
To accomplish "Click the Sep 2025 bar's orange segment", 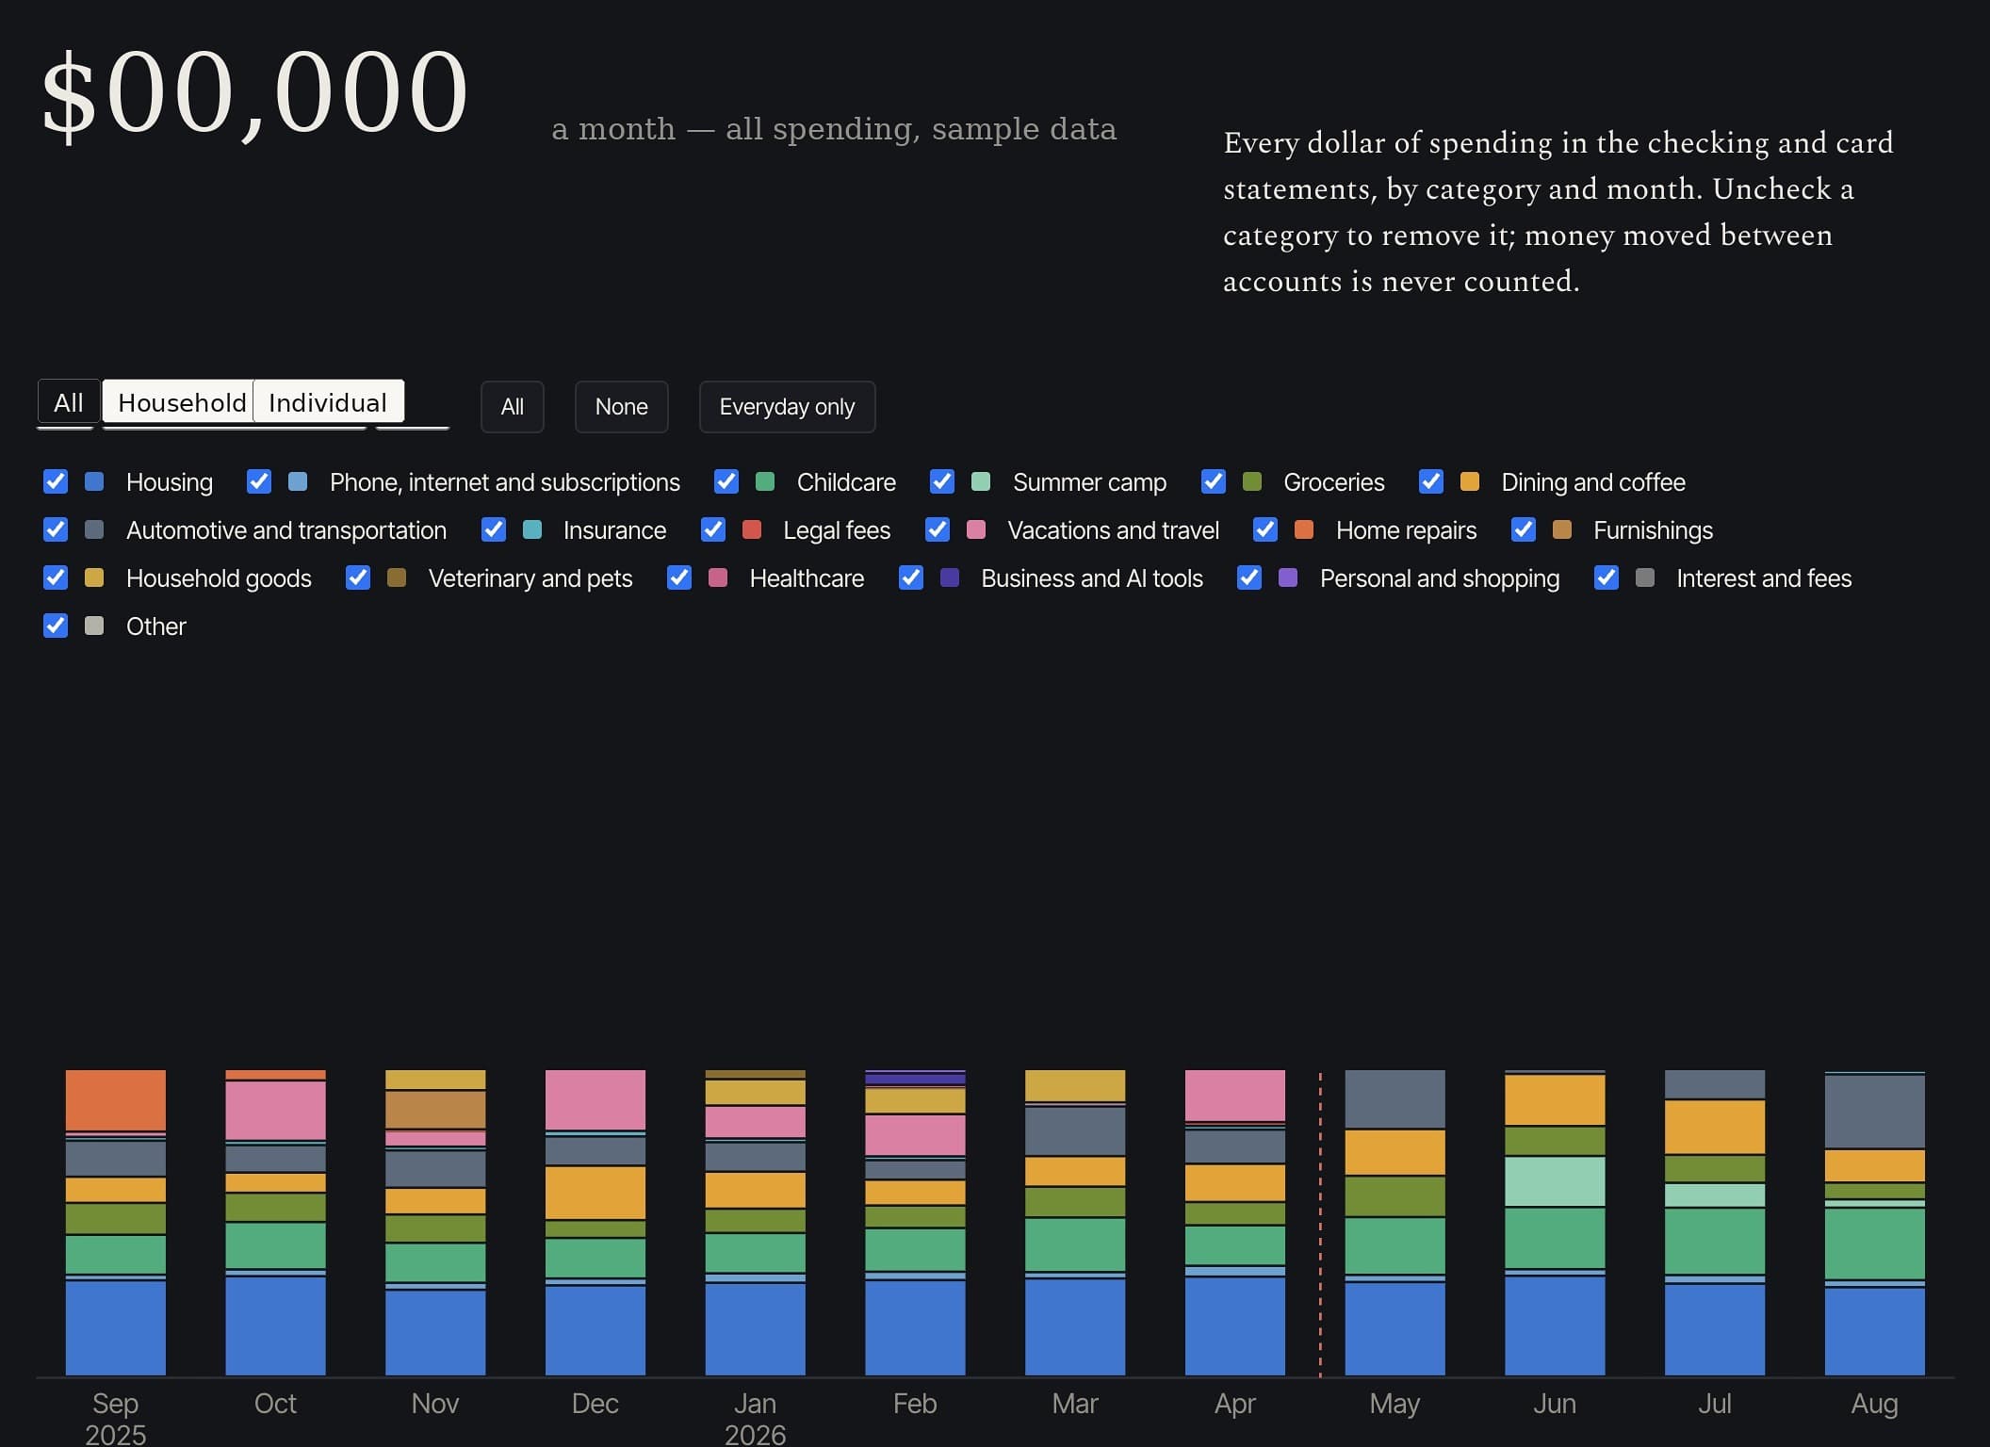I will [x=116, y=1100].
